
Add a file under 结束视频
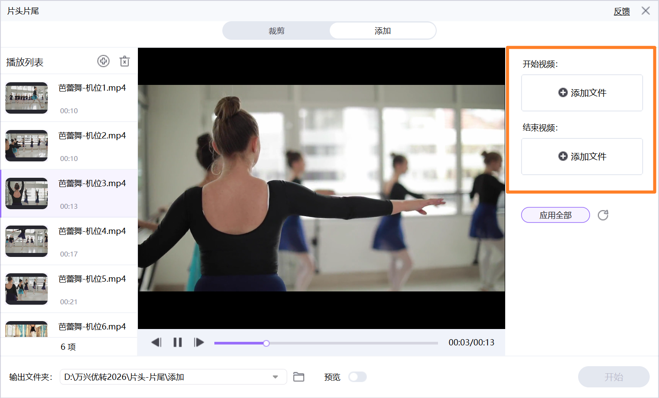point(582,157)
